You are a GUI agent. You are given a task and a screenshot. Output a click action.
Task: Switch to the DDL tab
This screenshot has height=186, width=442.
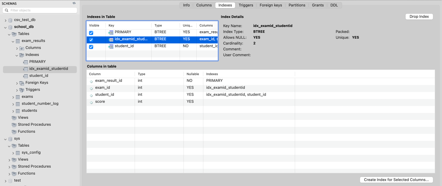click(334, 5)
